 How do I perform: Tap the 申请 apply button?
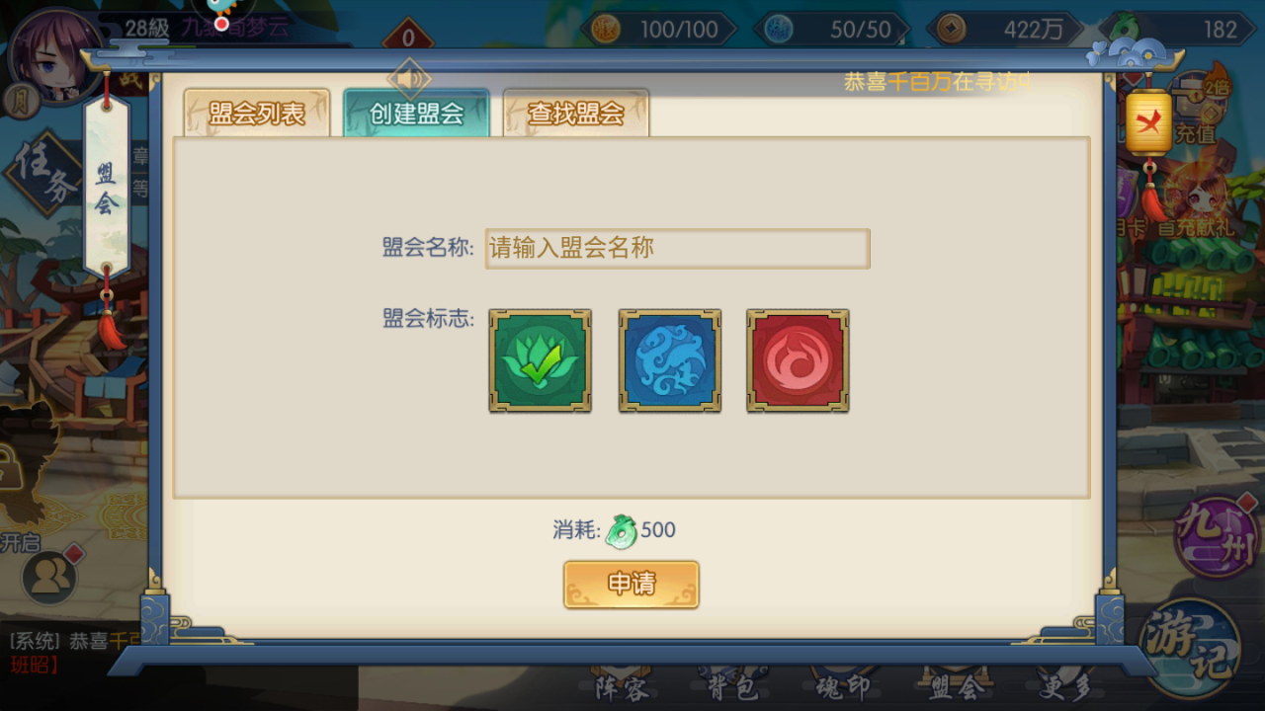(632, 585)
